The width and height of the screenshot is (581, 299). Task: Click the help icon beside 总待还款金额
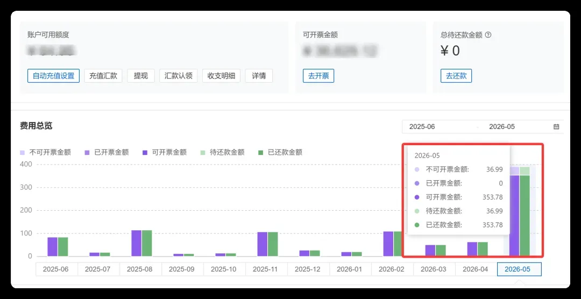click(488, 35)
